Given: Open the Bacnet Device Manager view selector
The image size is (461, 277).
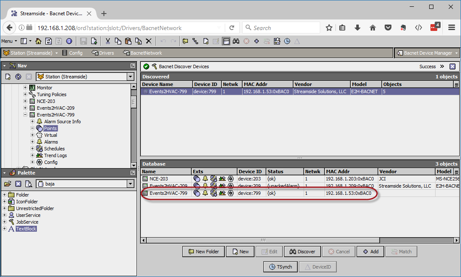Looking at the screenshot, I should point(427,53).
